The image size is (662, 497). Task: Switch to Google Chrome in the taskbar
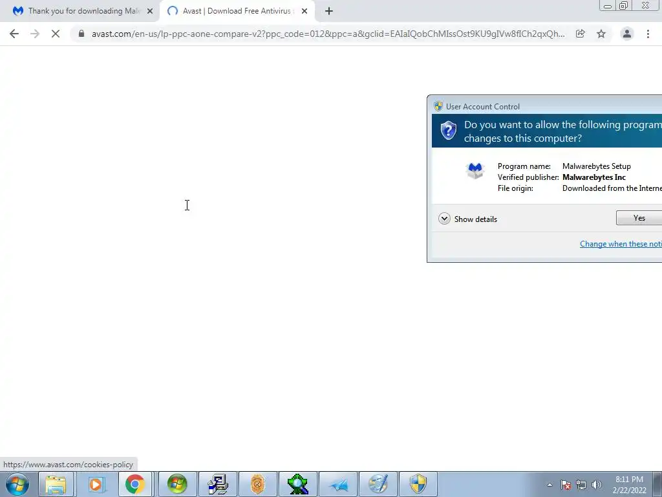[135, 484]
